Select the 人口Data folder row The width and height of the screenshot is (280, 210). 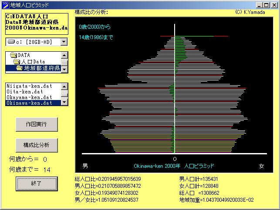pyautogui.click(x=34, y=62)
